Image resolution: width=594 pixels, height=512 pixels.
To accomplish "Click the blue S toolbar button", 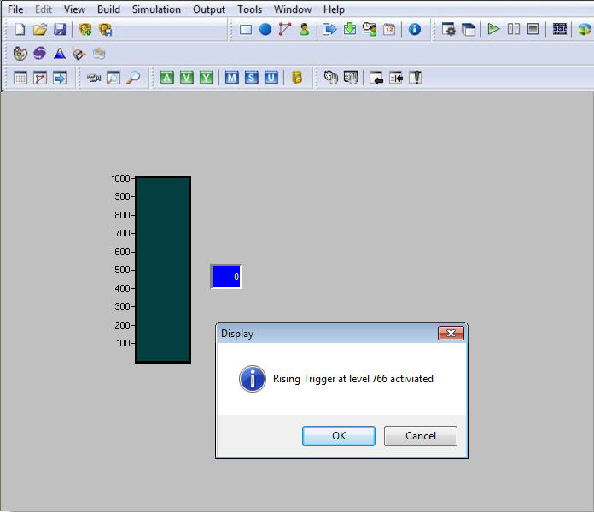I will click(x=251, y=79).
